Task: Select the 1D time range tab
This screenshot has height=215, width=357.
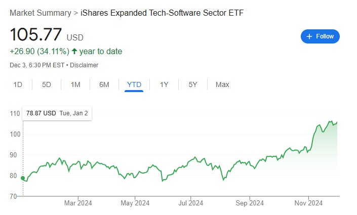Action: coord(18,84)
